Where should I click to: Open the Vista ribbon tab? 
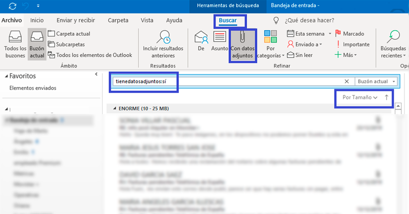(x=147, y=20)
